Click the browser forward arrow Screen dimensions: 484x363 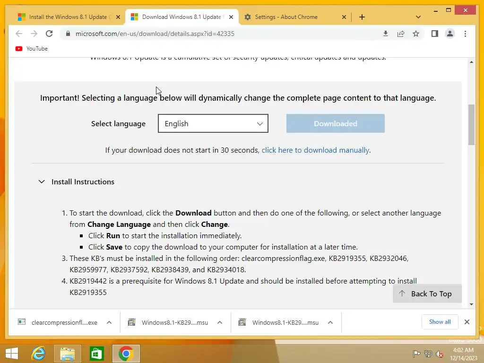[x=34, y=34]
